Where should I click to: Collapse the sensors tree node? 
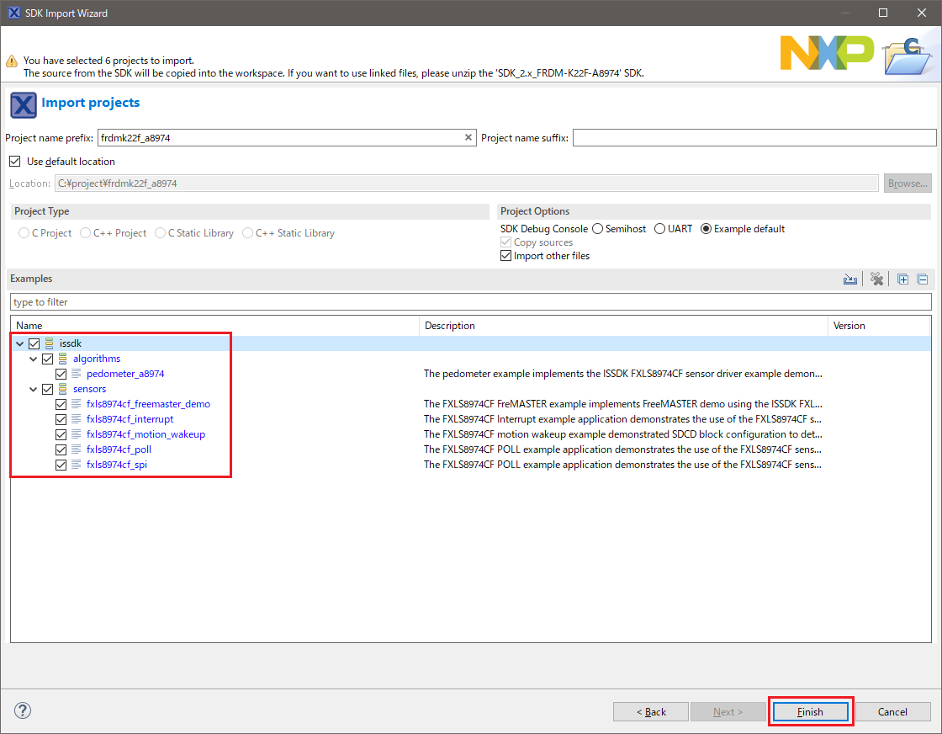tap(33, 389)
